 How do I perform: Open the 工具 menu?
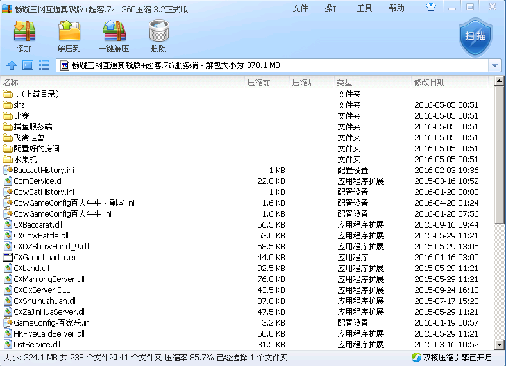(x=364, y=8)
